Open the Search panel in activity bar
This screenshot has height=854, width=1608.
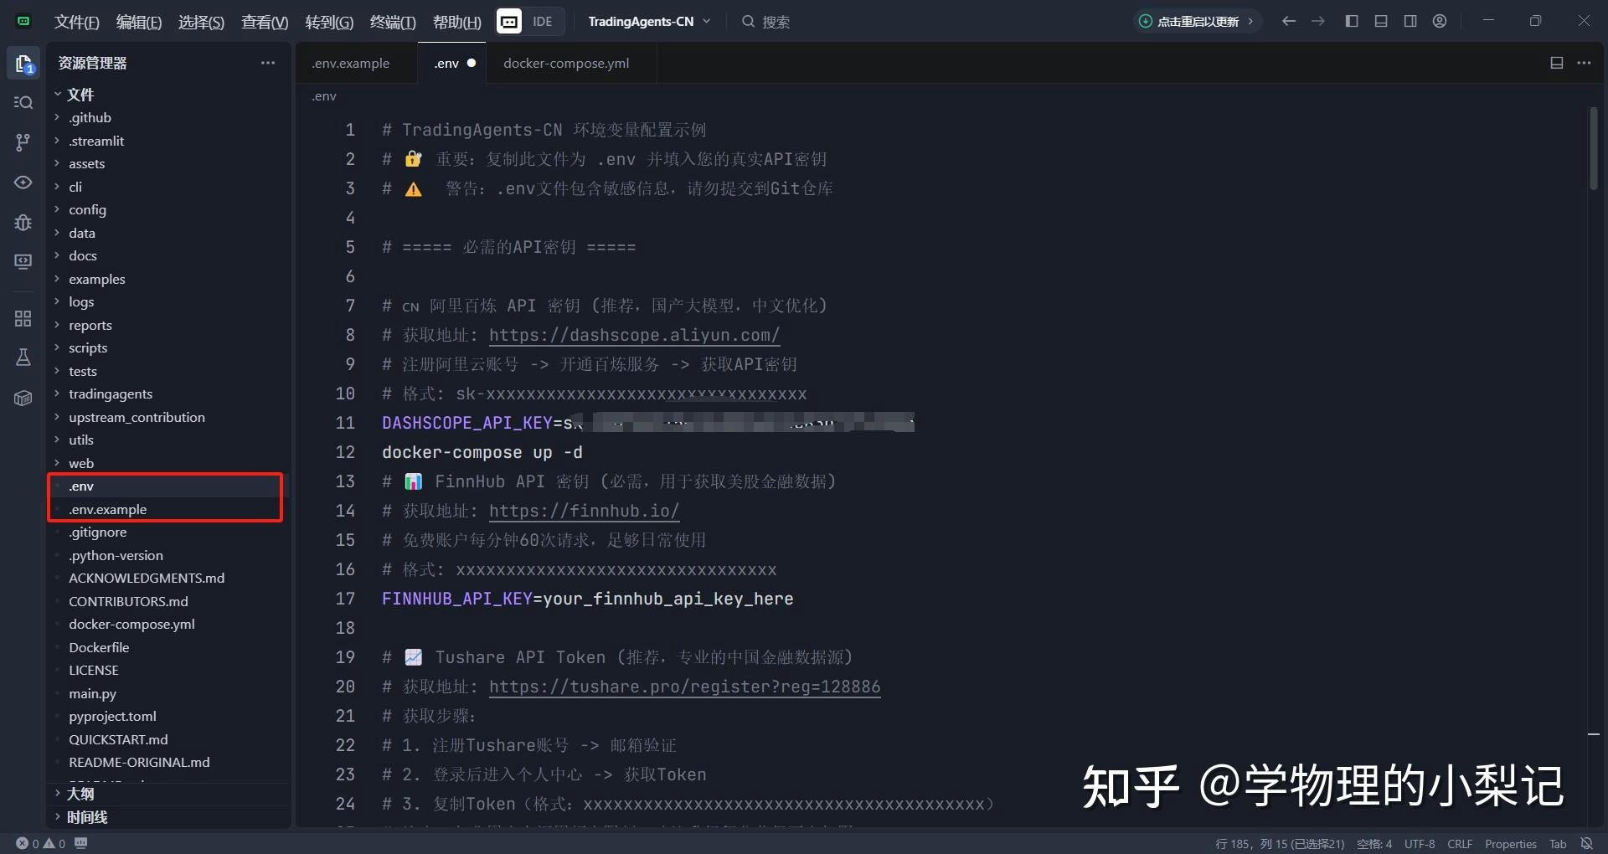coord(23,102)
